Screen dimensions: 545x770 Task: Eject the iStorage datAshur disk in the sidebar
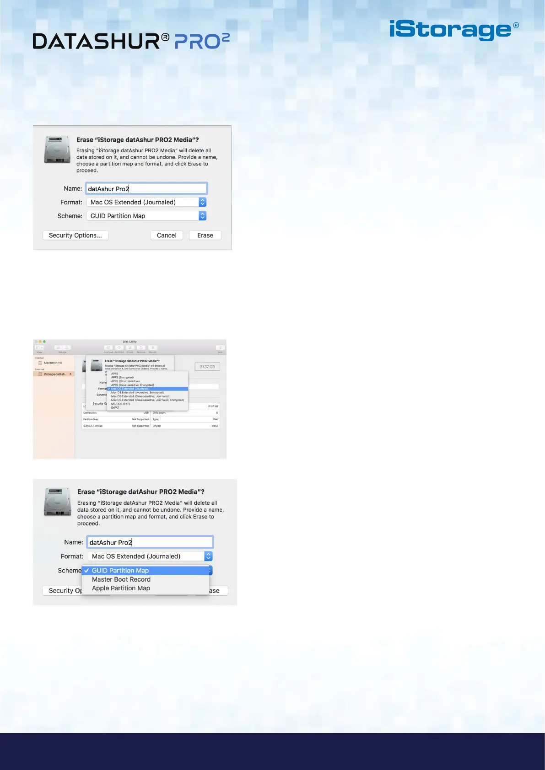[70, 374]
